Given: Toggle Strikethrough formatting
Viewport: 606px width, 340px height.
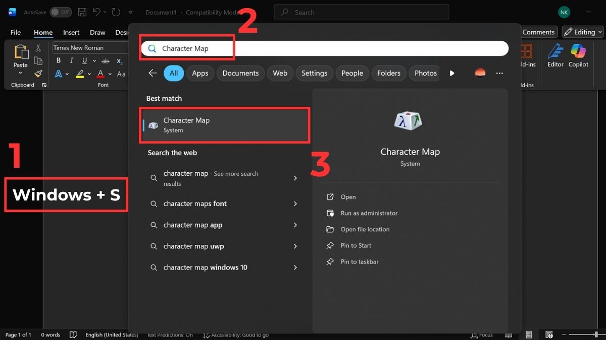Looking at the screenshot, I should click(106, 61).
